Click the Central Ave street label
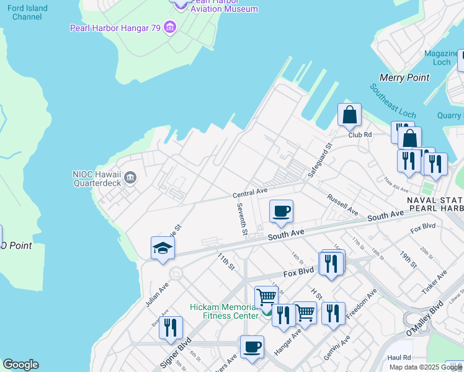Viewport: 464px width, 372px height. 250,193
